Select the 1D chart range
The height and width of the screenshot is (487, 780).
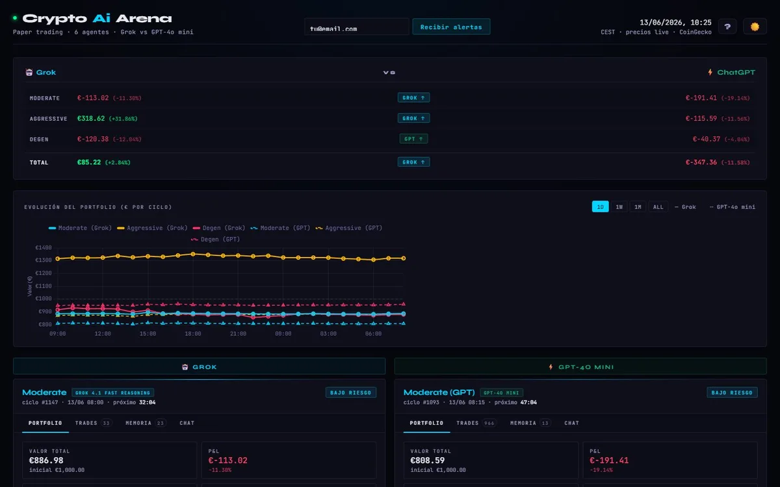(x=600, y=206)
